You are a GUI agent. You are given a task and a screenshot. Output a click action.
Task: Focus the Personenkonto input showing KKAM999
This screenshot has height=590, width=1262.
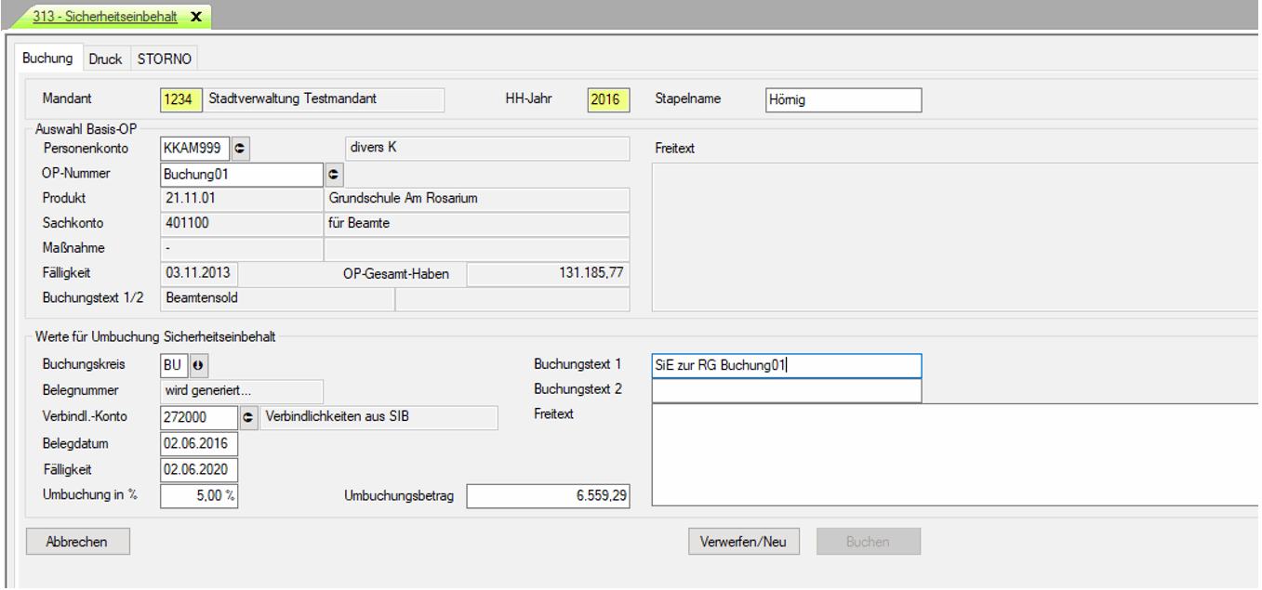coord(194,148)
